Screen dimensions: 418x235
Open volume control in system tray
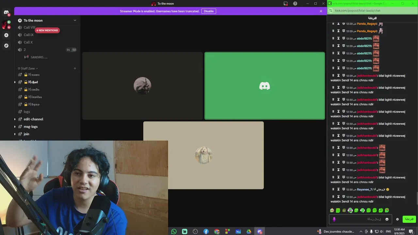[382, 231]
